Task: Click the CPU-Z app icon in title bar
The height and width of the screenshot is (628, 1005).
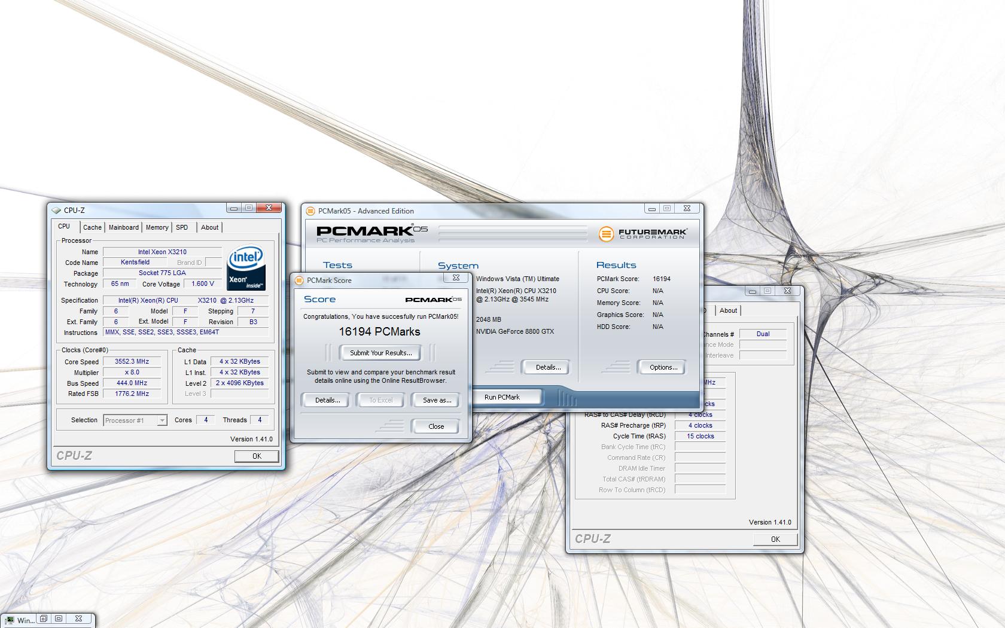Action: pyautogui.click(x=56, y=211)
